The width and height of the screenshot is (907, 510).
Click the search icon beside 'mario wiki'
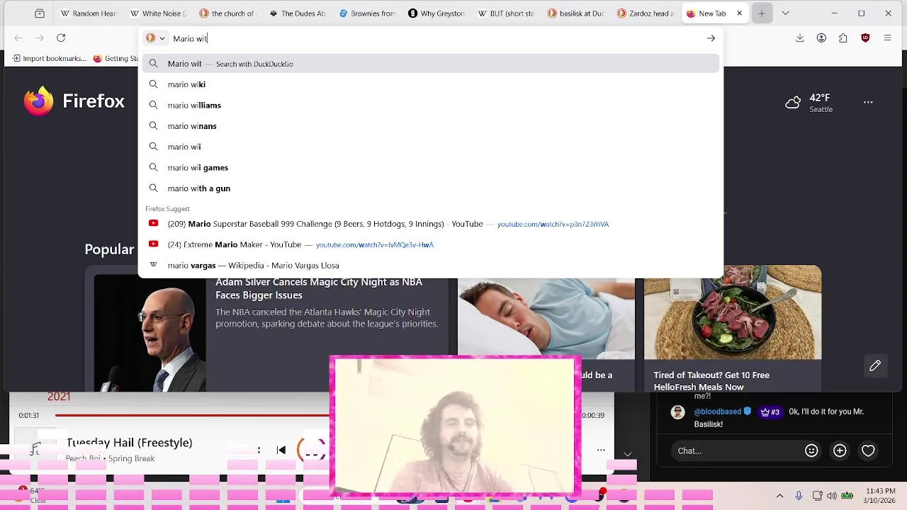tap(153, 84)
